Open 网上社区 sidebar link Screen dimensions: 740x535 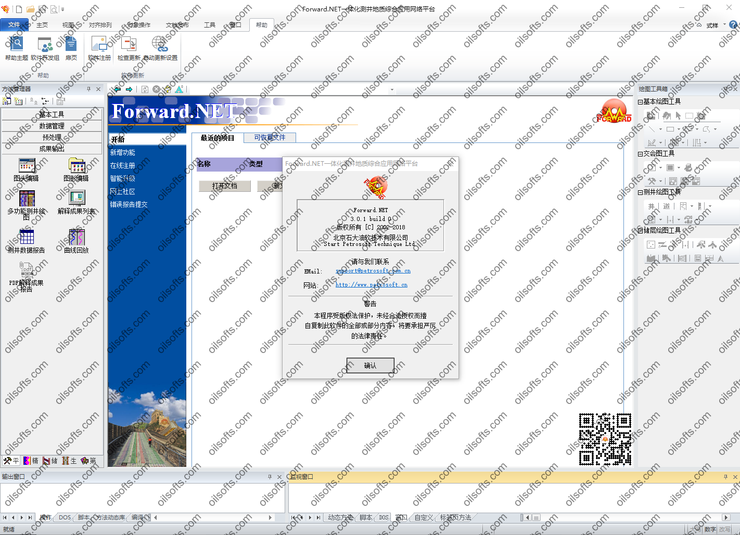point(122,191)
